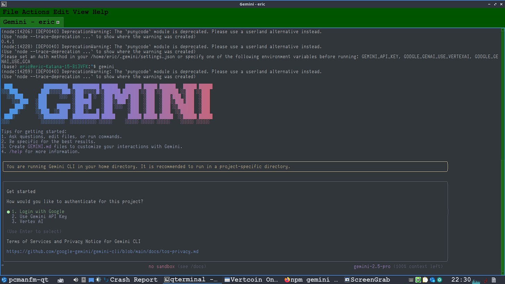
Task: Click 'Tips for getting started:' line
Action: [x=34, y=131]
